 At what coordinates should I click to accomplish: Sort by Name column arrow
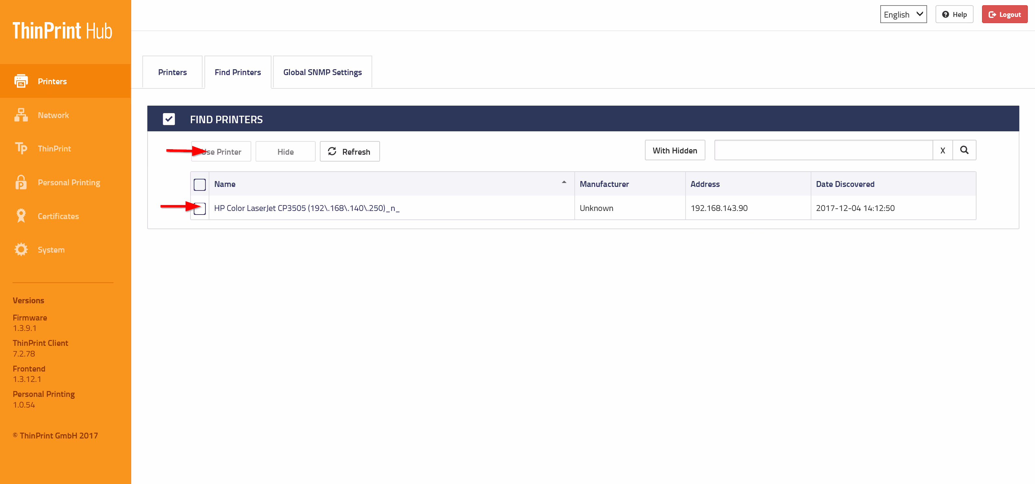tap(564, 182)
